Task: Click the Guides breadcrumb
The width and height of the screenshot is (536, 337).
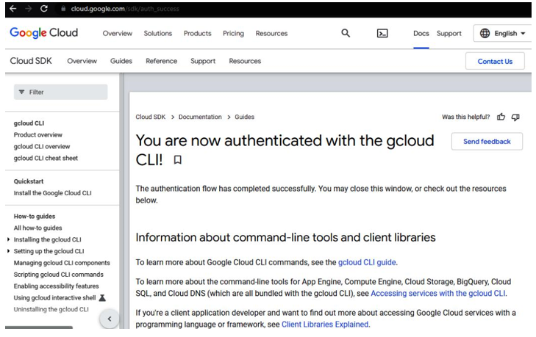Action: [244, 117]
